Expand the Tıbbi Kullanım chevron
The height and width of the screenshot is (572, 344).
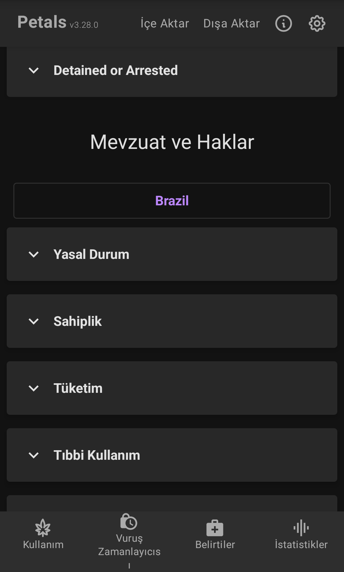click(34, 455)
